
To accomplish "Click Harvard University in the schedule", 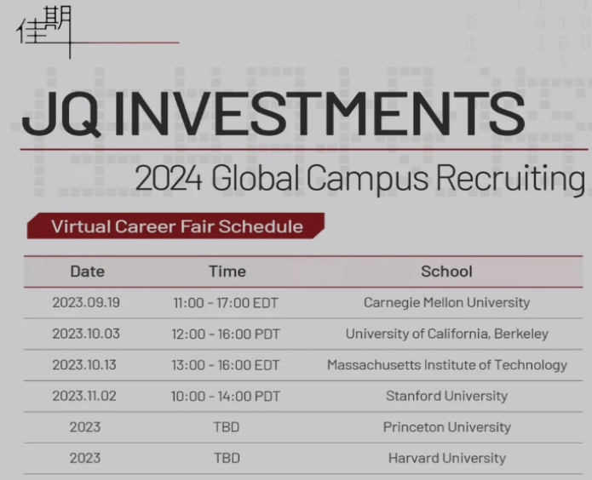I will (x=446, y=458).
